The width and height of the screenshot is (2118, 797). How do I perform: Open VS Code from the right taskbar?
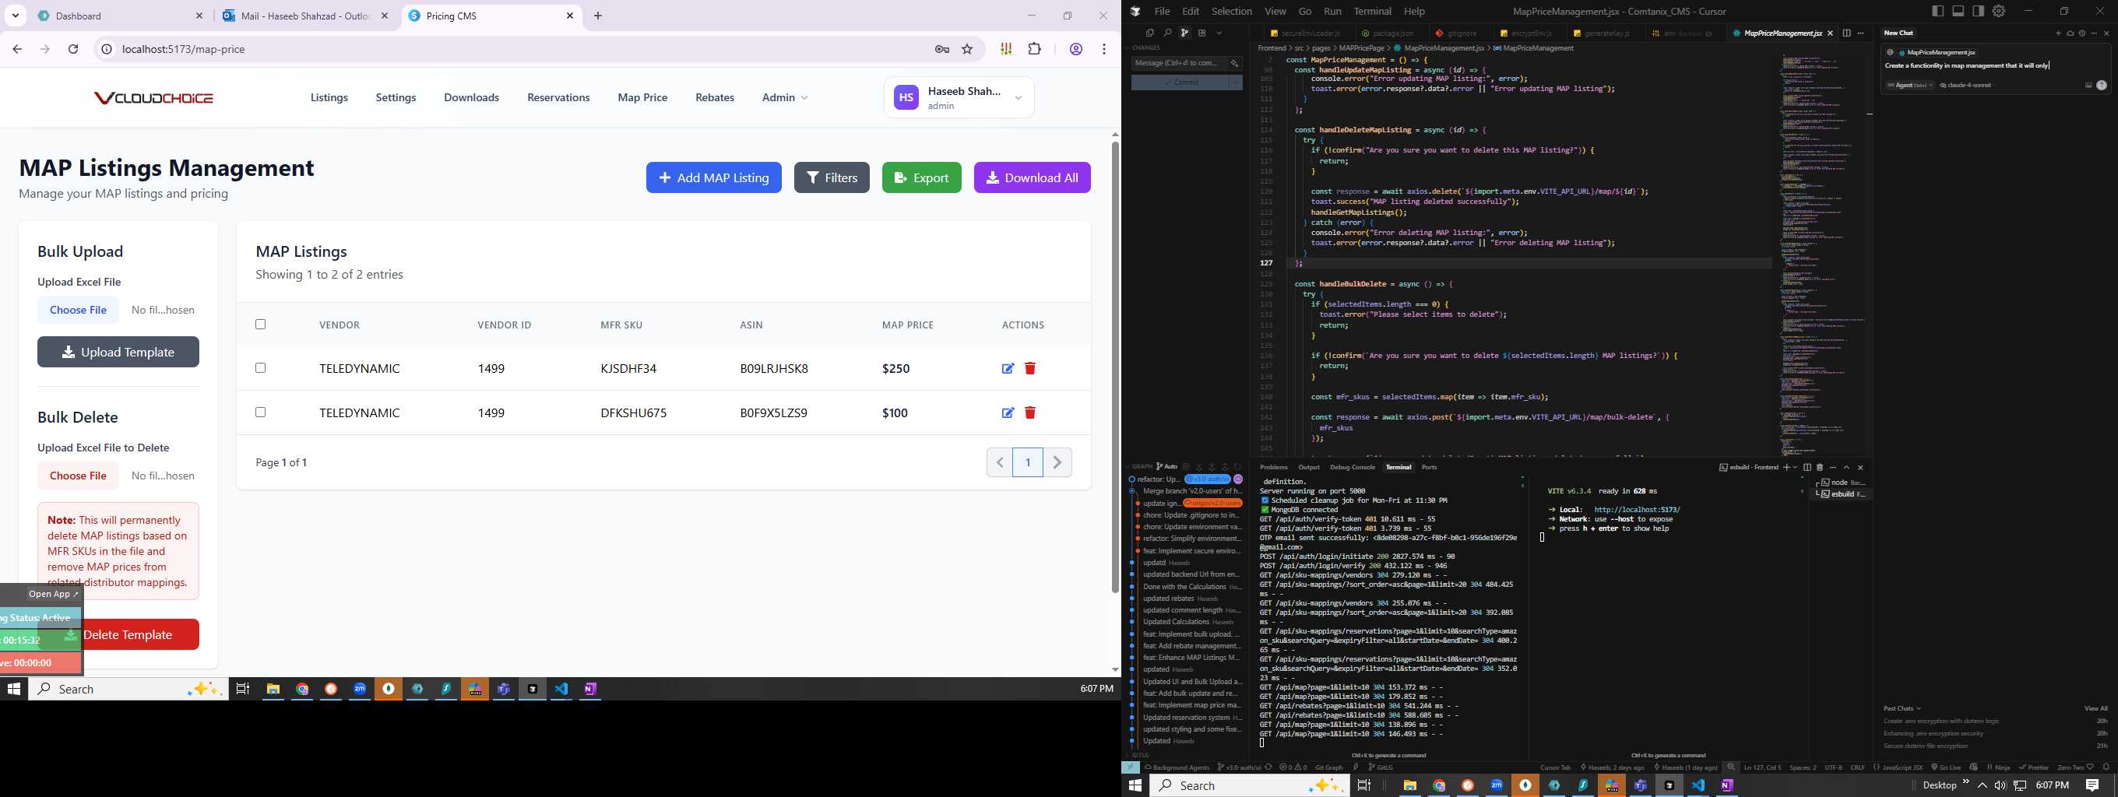(x=1698, y=785)
